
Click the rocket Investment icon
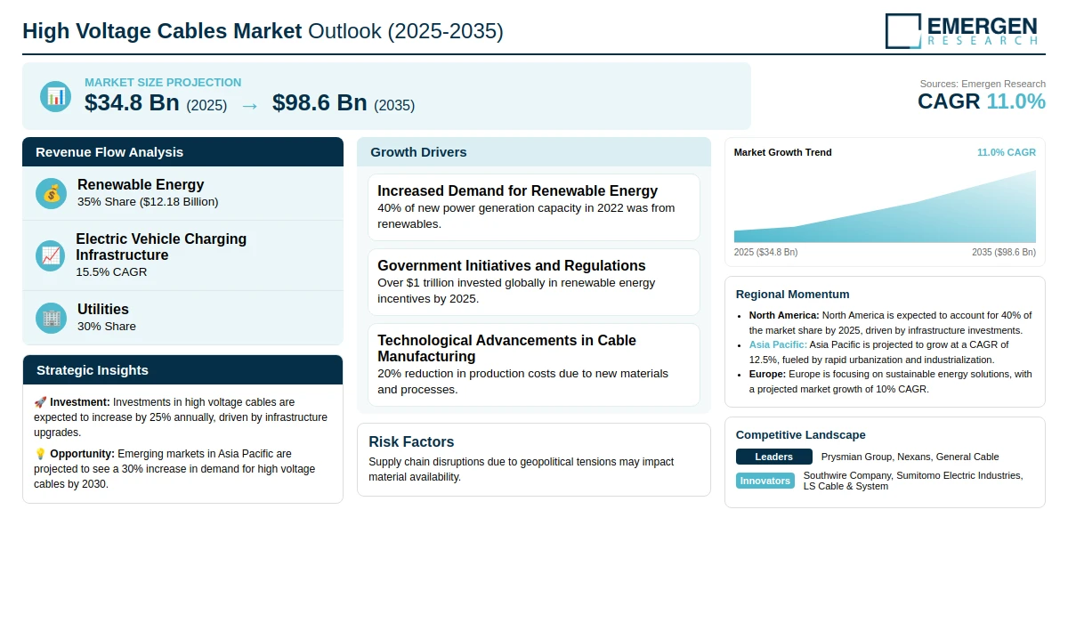(x=40, y=402)
